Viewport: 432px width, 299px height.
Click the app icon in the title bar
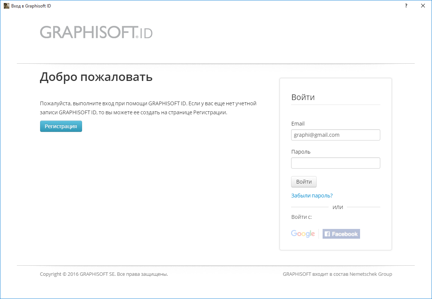click(x=6, y=6)
